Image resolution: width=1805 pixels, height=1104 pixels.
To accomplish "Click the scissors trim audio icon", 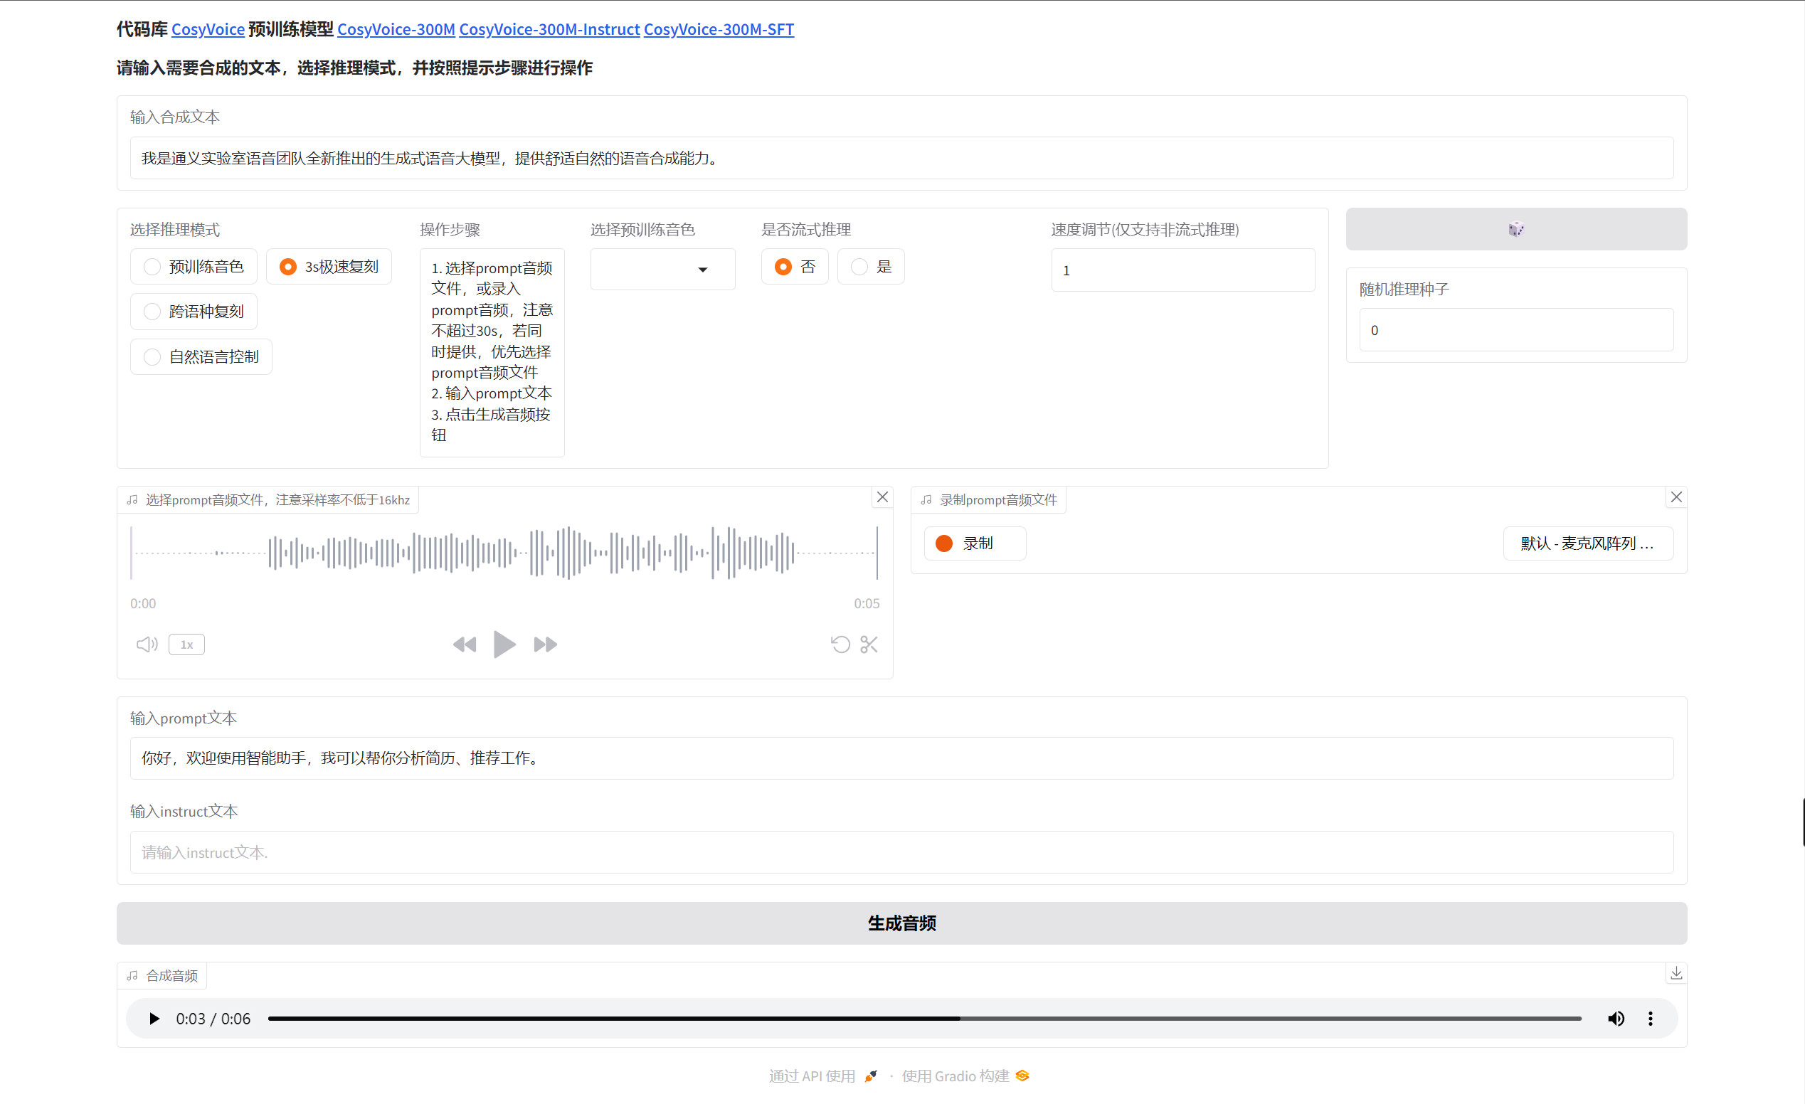I will (x=869, y=644).
